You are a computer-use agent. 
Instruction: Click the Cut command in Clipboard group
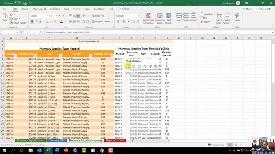point(12,15)
